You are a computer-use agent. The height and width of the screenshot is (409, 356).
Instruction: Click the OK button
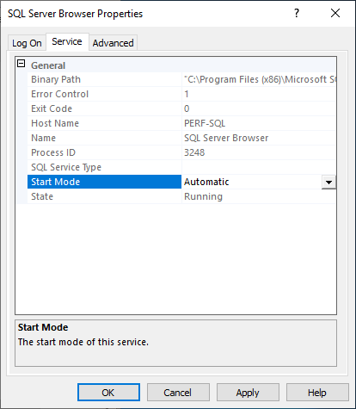108,393
